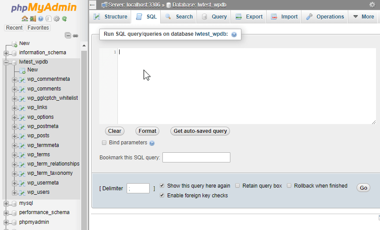Click the wp_commentmeta table icon

pos(22,79)
